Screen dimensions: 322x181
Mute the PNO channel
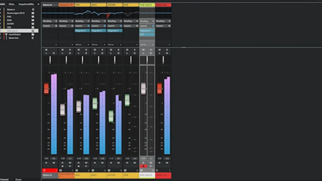click(x=79, y=50)
